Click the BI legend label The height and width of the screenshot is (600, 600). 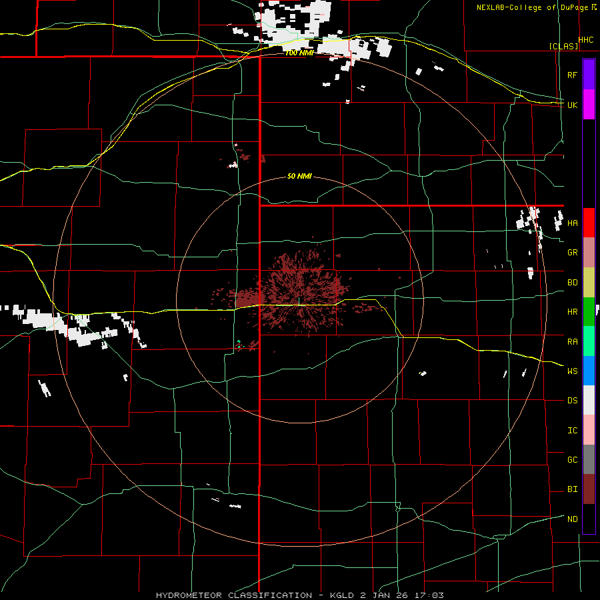(572, 489)
